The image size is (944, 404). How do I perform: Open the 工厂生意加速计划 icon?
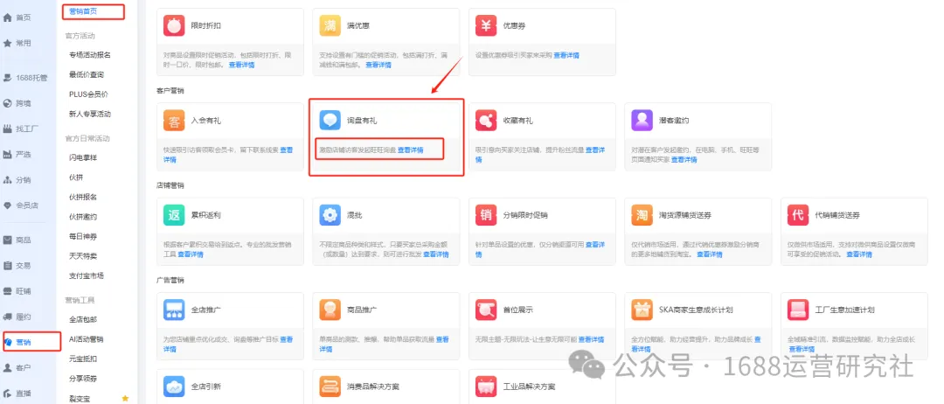click(x=798, y=310)
